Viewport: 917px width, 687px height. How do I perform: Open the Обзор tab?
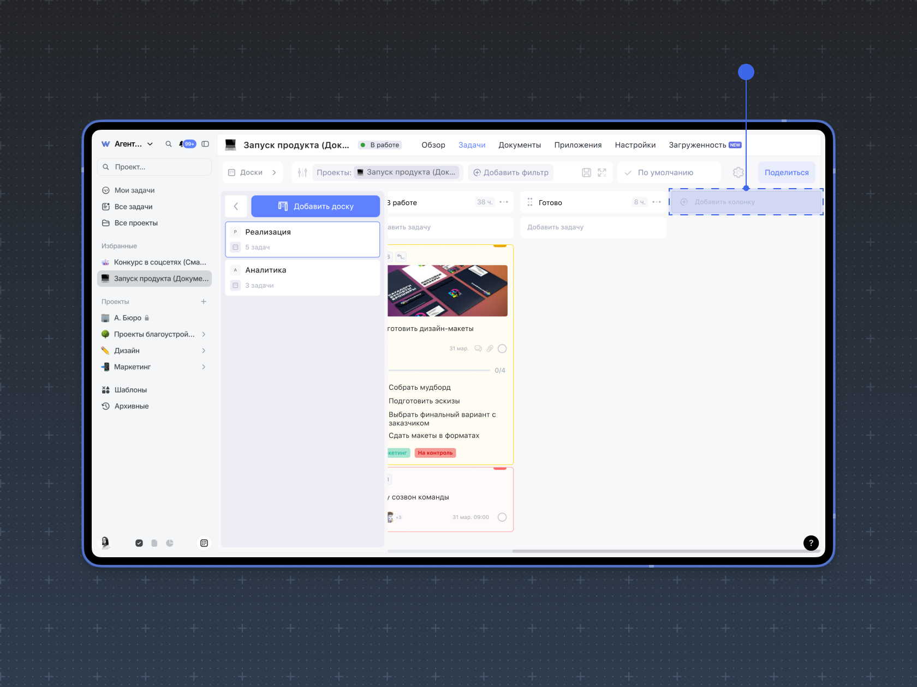coord(433,145)
